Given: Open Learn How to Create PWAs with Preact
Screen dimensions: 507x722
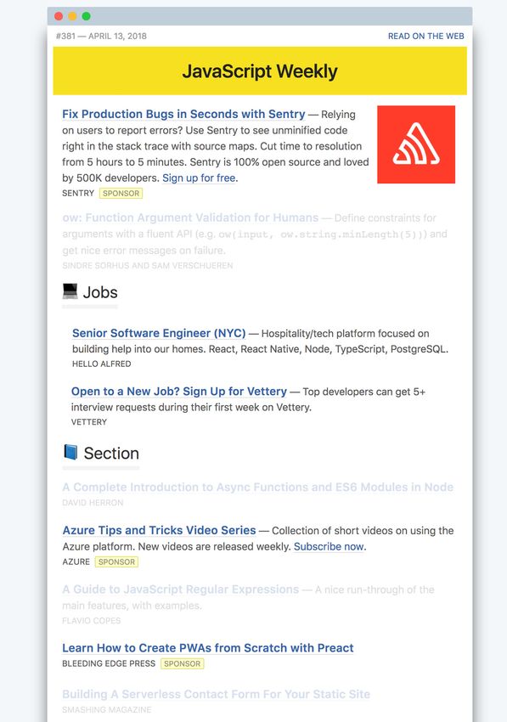Looking at the screenshot, I should pos(208,648).
